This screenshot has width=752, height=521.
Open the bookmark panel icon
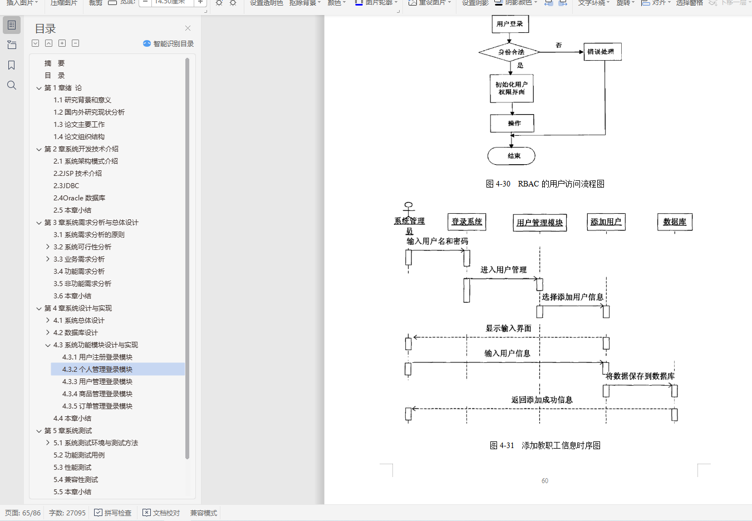click(12, 65)
